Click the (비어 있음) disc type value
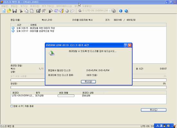The height and width of the screenshot is (128, 177). (x=92, y=75)
